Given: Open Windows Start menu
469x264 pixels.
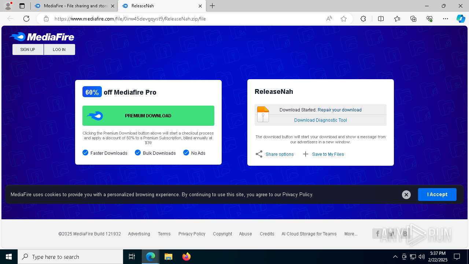Looking at the screenshot, I should coord(9,257).
